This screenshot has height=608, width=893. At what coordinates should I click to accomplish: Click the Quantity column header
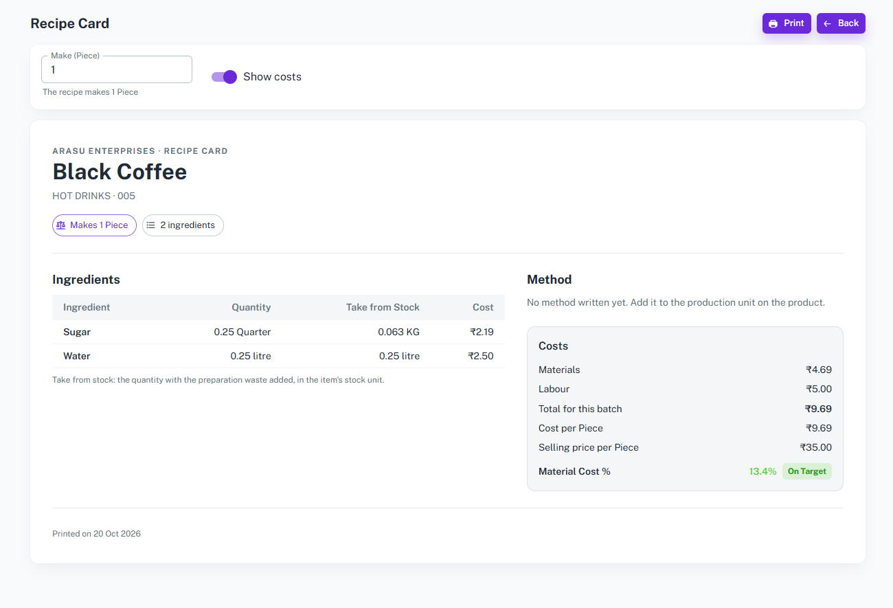(x=251, y=307)
